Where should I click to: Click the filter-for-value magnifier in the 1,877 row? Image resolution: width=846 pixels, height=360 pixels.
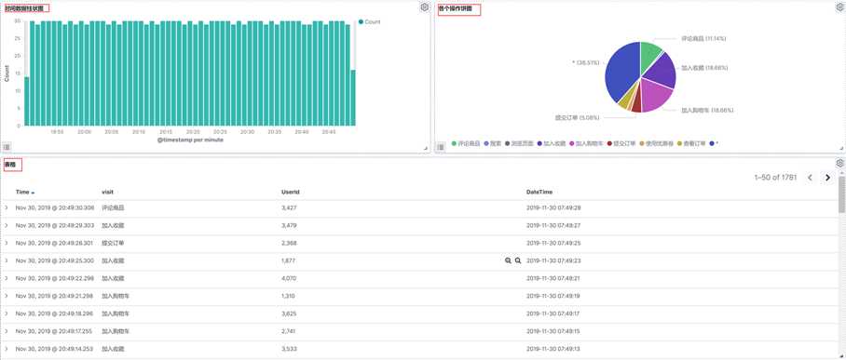pyautogui.click(x=508, y=260)
